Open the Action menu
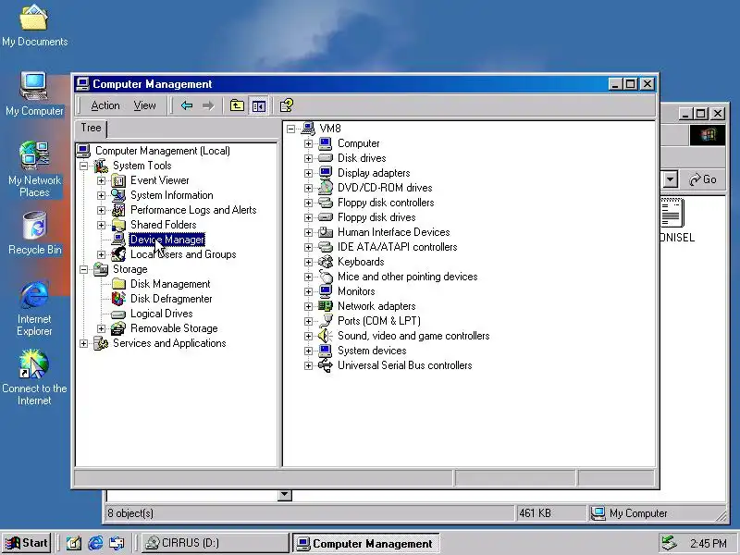This screenshot has height=555, width=740. [105, 105]
